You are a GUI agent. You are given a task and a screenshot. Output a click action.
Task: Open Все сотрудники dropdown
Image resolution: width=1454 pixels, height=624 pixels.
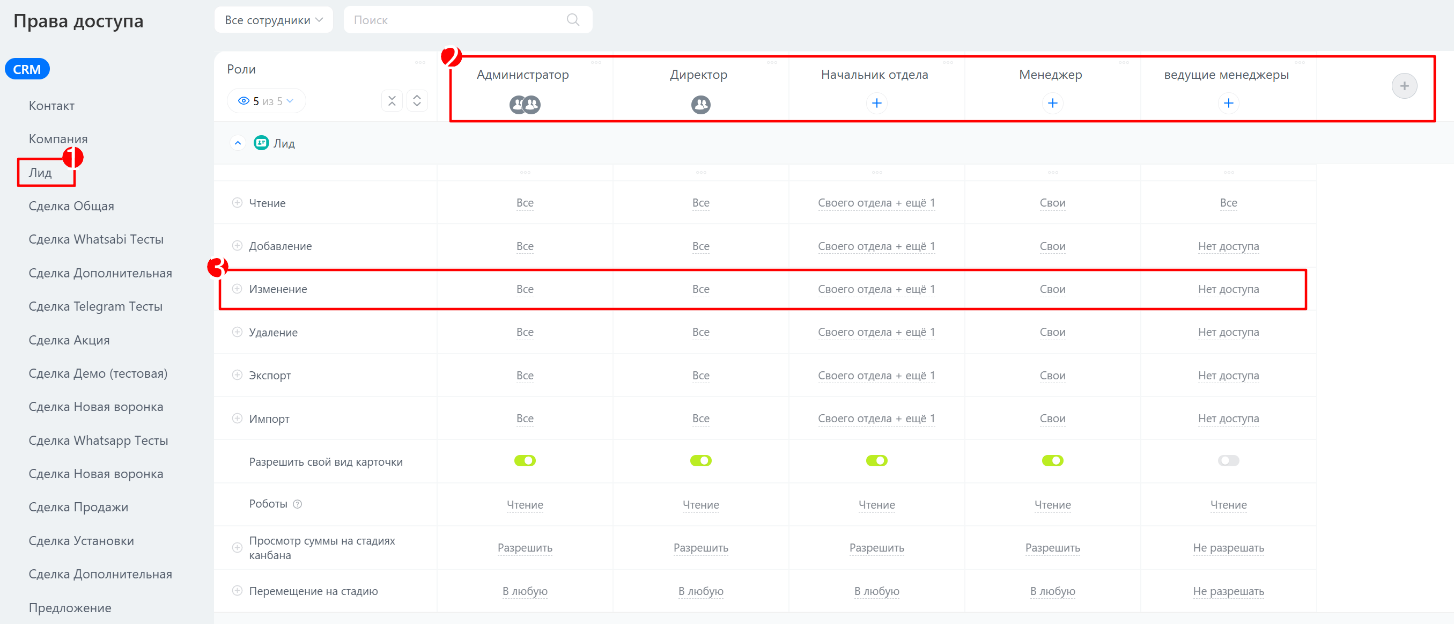coord(274,20)
